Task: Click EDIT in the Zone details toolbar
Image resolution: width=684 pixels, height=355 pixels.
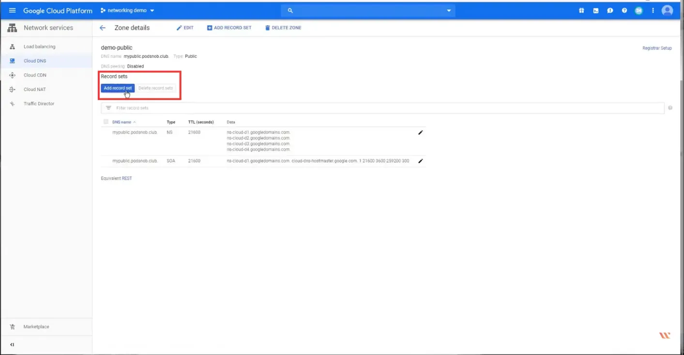Action: [x=185, y=28]
